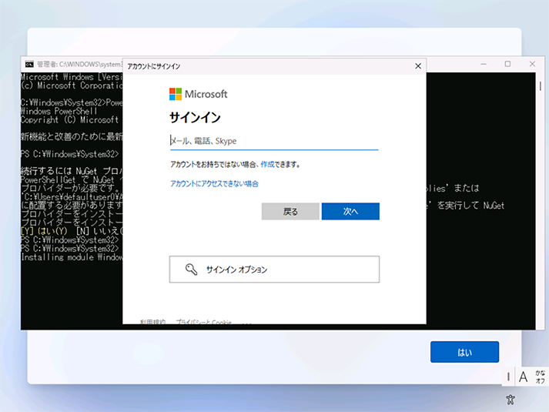
Task: Open the accessibility icon at bottom right
Action: point(511,399)
